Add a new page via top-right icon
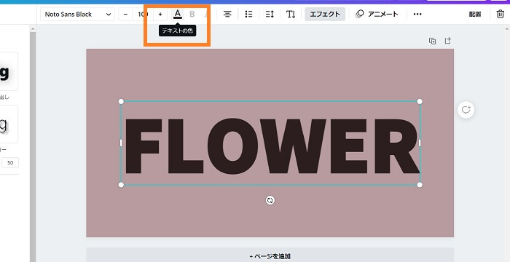This screenshot has width=510, height=262. click(x=448, y=41)
